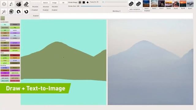Apply the Style2 thumbnail
Image resolution: width=196 pixels, height=110 pixels.
(x=154, y=4)
